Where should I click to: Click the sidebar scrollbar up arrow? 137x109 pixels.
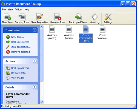[42, 27]
